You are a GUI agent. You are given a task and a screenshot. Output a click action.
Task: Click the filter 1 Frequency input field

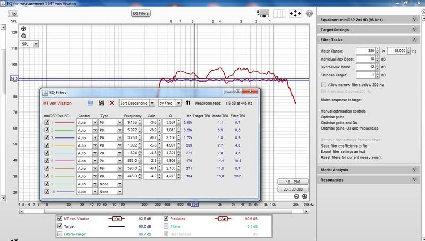click(131, 122)
